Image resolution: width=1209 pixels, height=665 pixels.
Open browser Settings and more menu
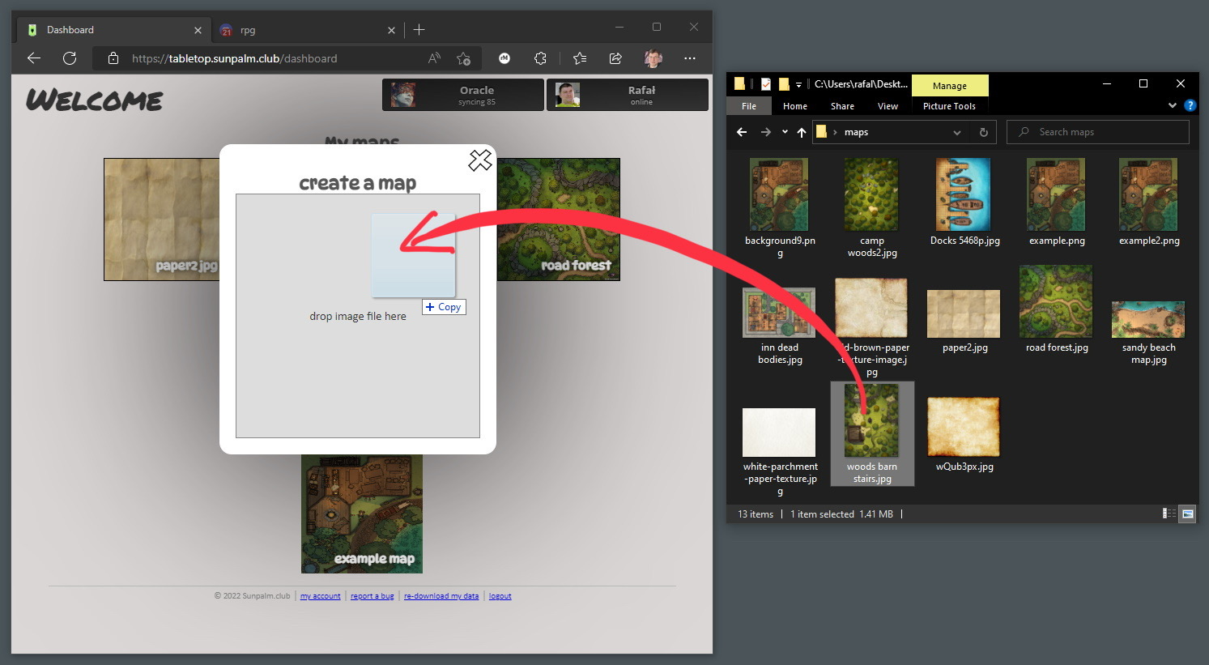tap(689, 58)
